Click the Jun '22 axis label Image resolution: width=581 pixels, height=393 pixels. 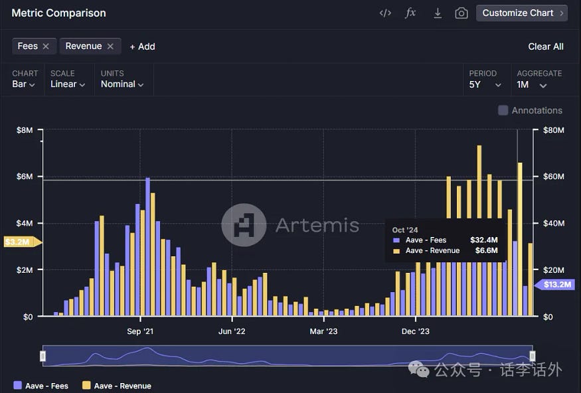232,331
